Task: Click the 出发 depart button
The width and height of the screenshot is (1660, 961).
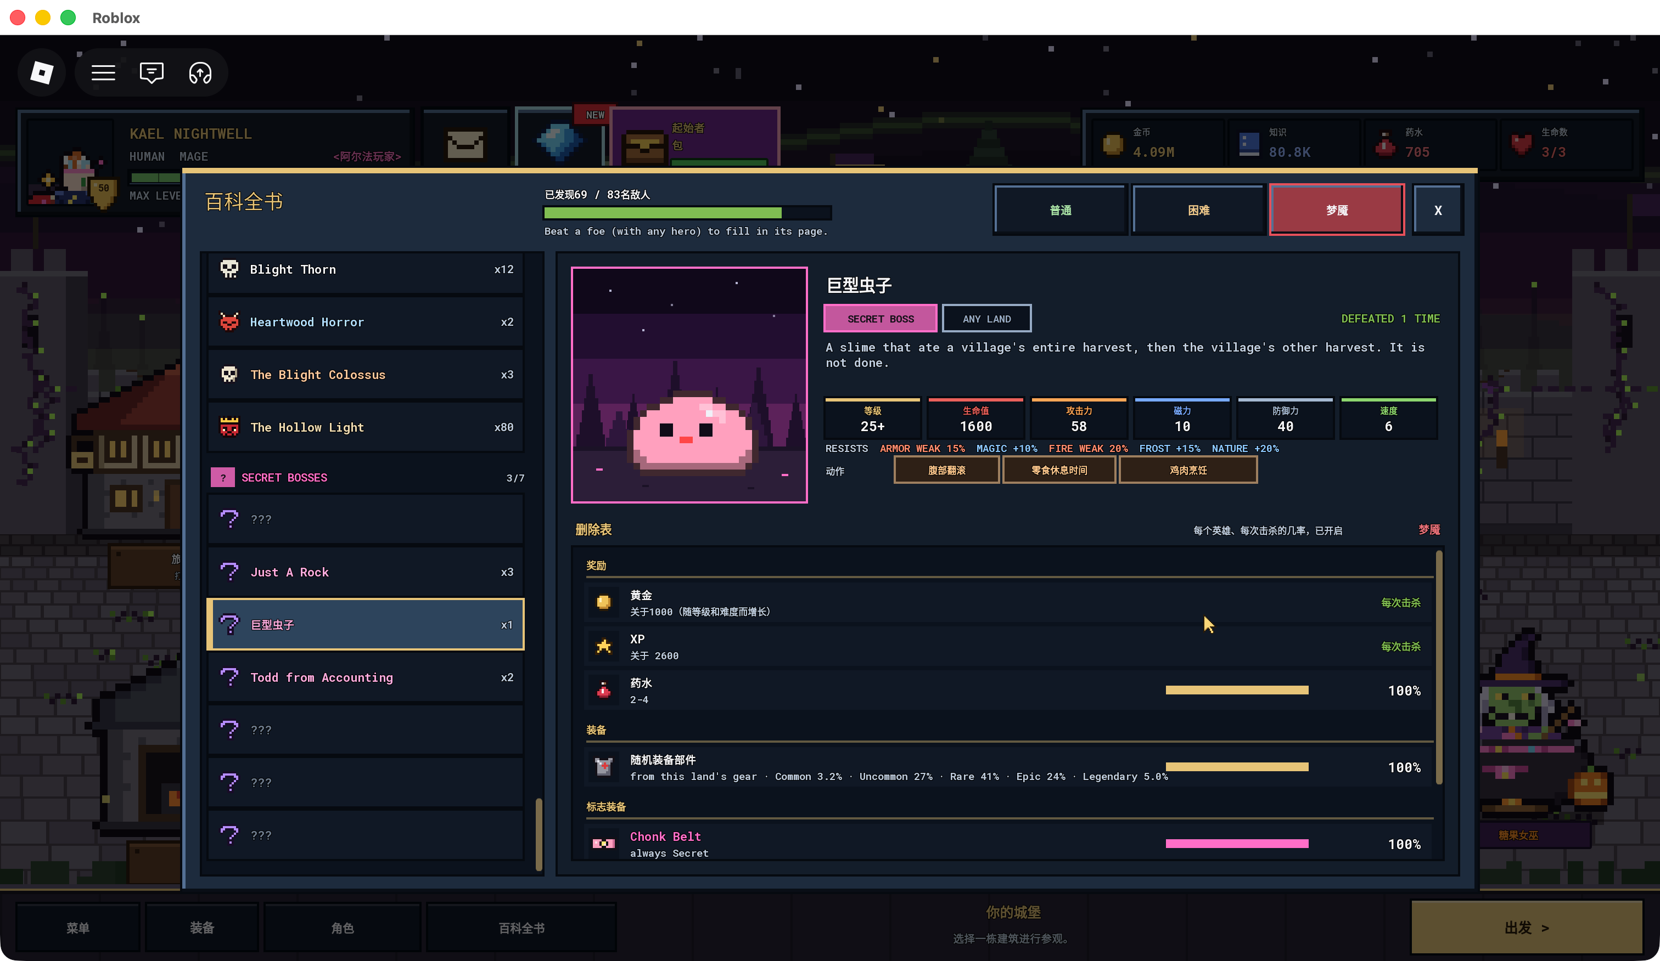Action: 1526,928
